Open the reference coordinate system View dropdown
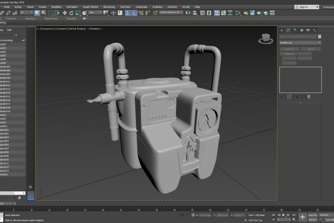 click(95, 13)
